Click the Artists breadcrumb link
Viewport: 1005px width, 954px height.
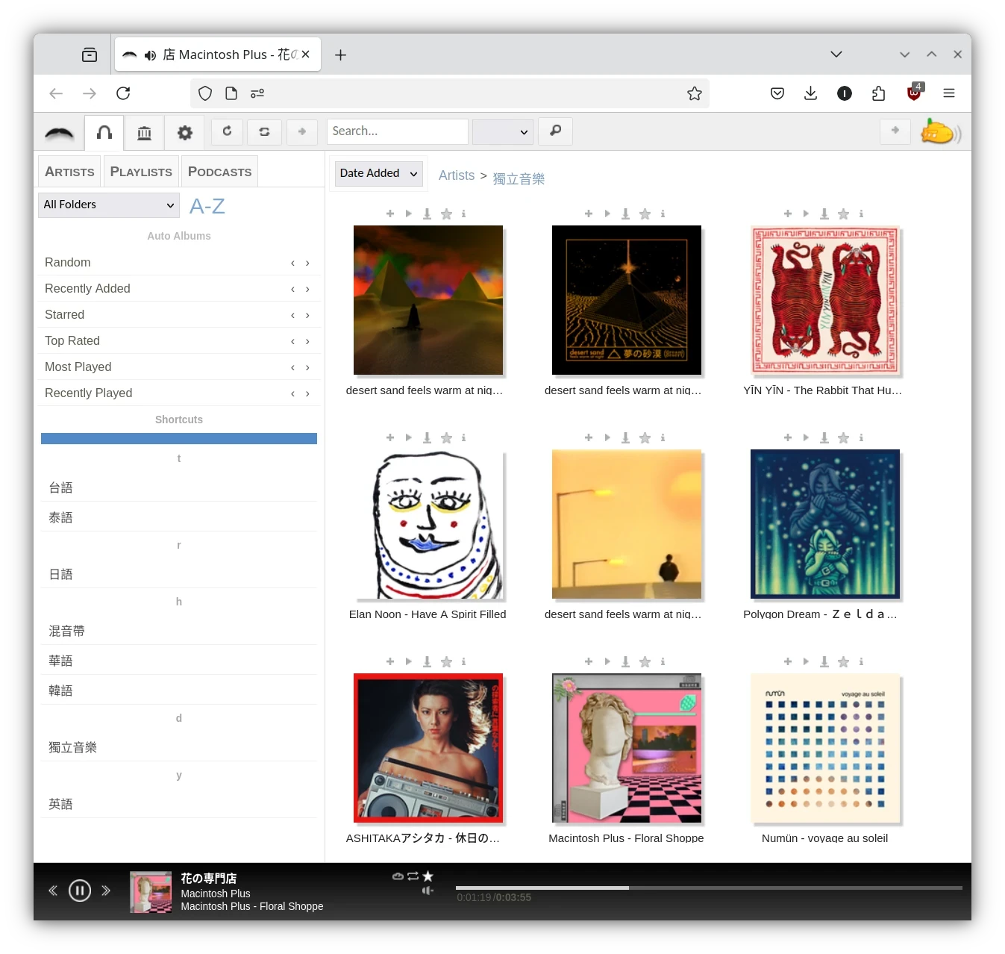(x=456, y=175)
